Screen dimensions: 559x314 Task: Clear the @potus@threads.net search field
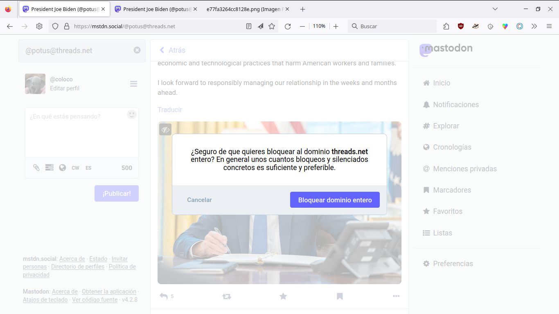[x=137, y=50]
